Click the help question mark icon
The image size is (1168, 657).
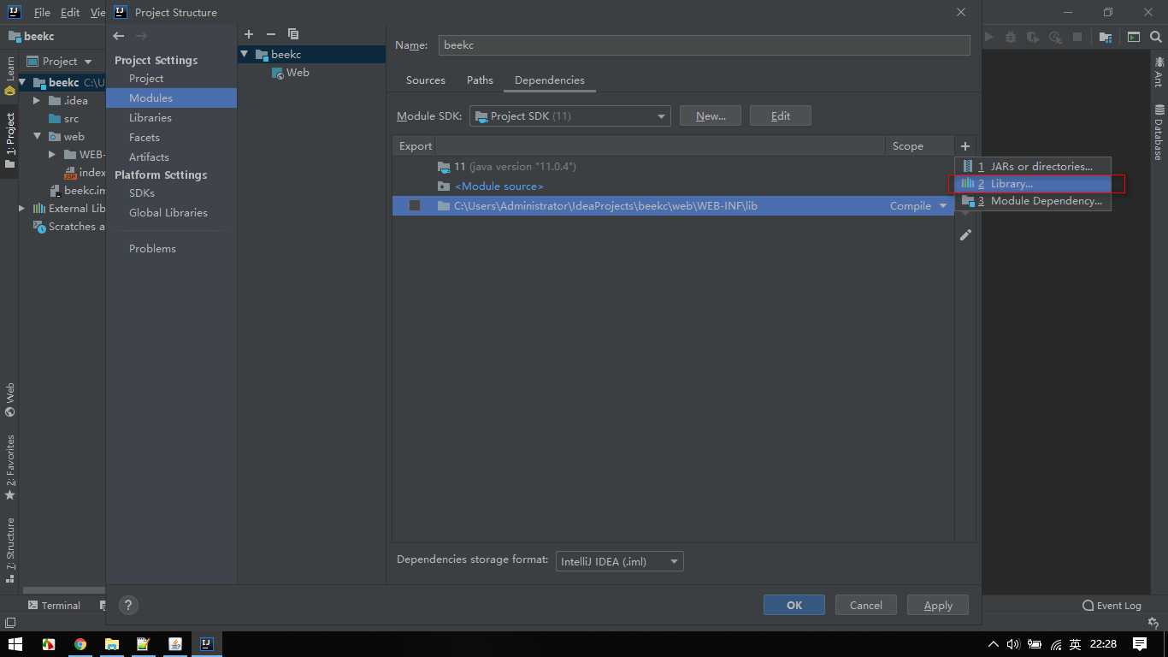(128, 605)
